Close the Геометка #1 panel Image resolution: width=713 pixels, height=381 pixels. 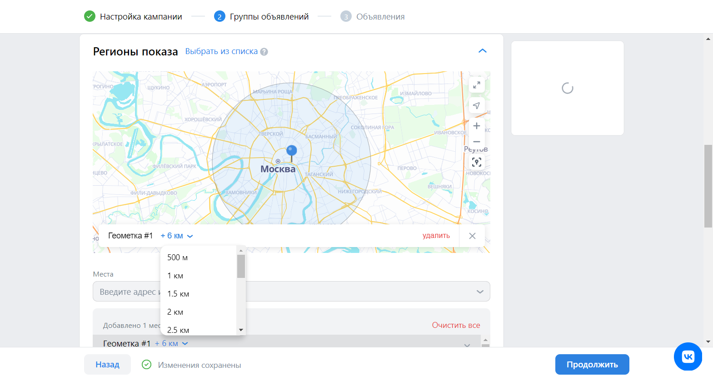click(472, 236)
